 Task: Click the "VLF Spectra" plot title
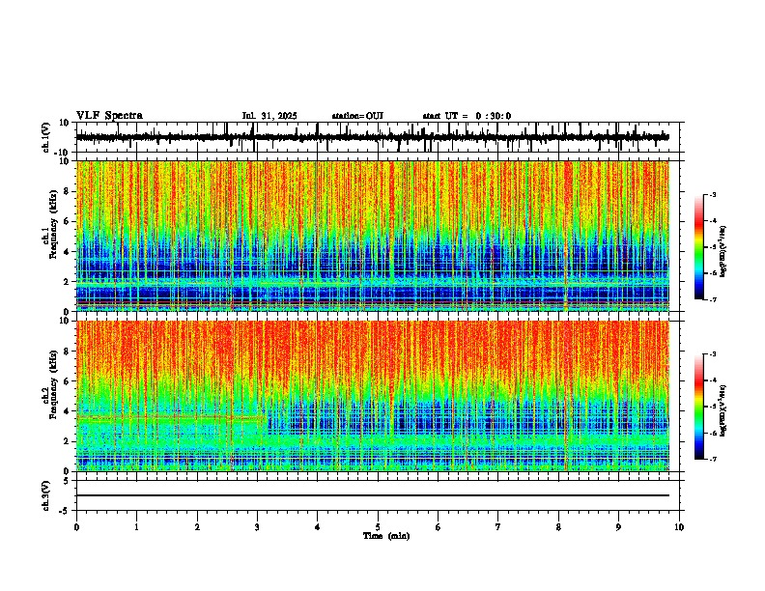pos(109,116)
